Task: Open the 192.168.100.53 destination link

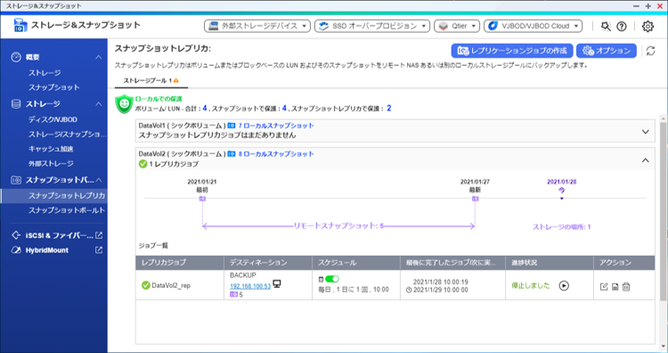Action: 250,286
